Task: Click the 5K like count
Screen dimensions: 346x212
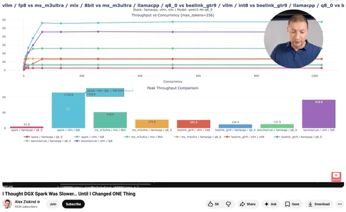Action: click(x=217, y=204)
